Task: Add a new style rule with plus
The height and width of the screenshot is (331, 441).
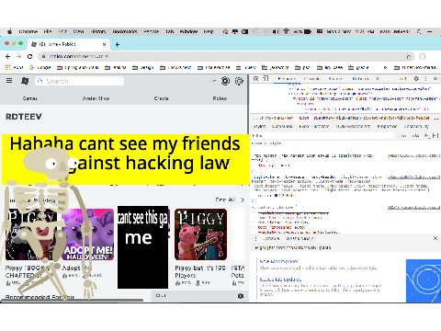Action: 426,135
